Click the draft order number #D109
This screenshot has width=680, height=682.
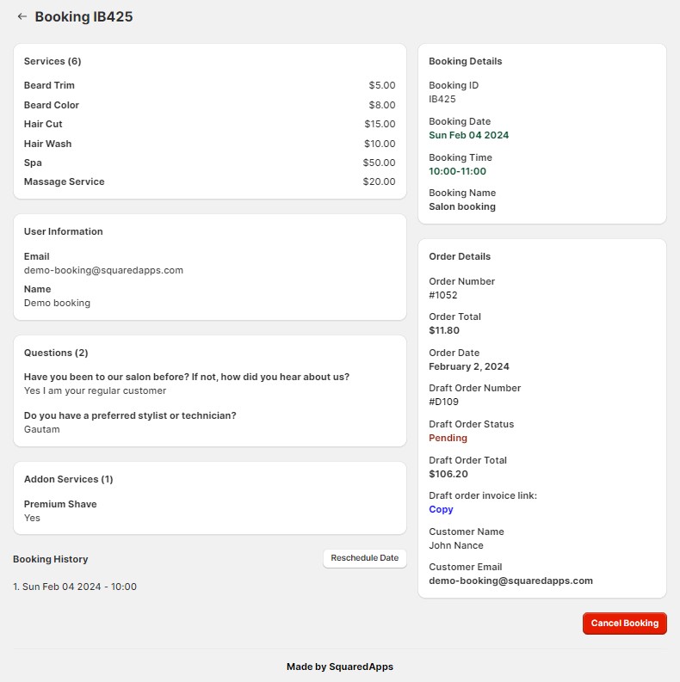pyautogui.click(x=443, y=402)
